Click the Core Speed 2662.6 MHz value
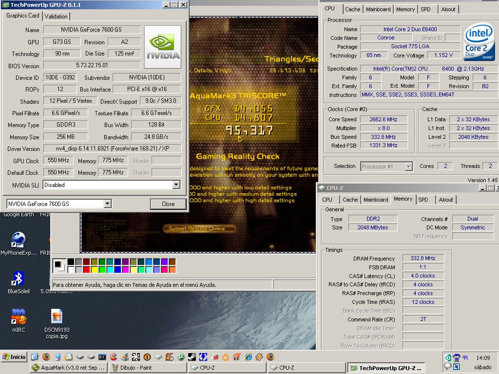Viewport: 499px width, 374px height. [x=384, y=119]
